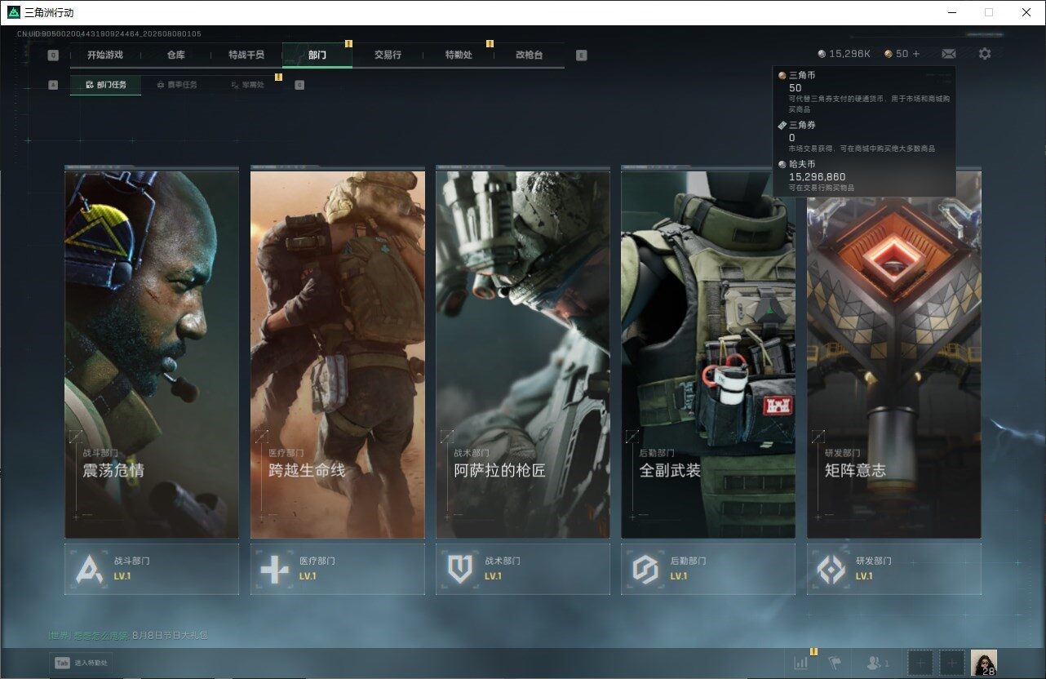Open the bar chart stats icon
This screenshot has height=679, width=1046.
(x=802, y=663)
